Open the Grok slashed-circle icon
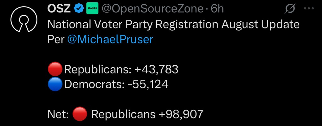Screen dimensions: 322x126 (x=290, y=9)
